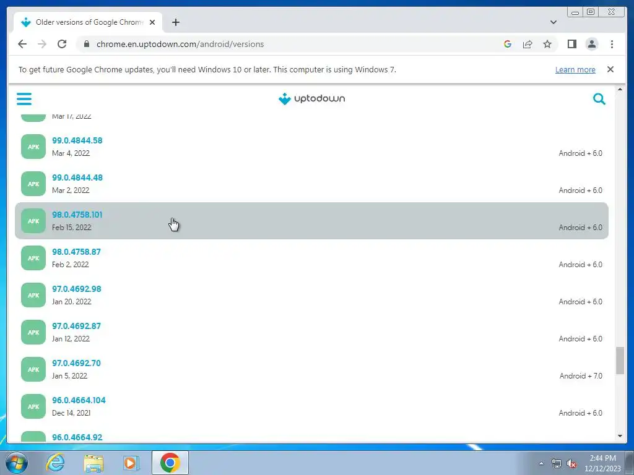This screenshot has width=634, height=475.
Task: Click the muted volume tray icon
Action: (x=571, y=464)
